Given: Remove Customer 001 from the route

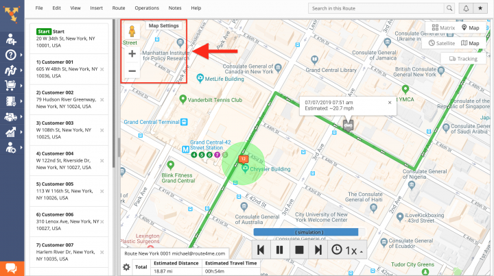Looking at the screenshot, I should click(x=102, y=69).
